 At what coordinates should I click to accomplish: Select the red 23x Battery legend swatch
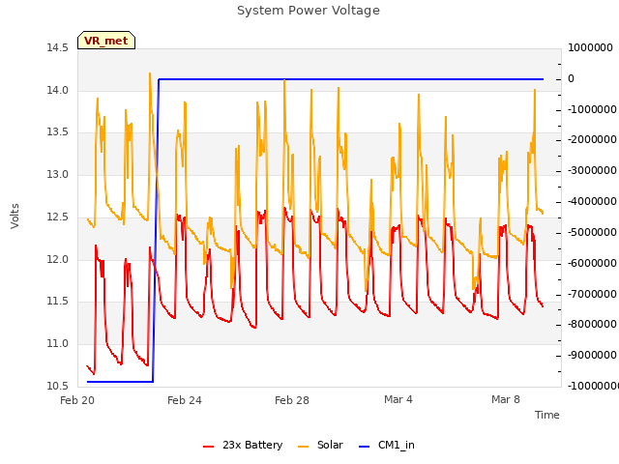(209, 447)
